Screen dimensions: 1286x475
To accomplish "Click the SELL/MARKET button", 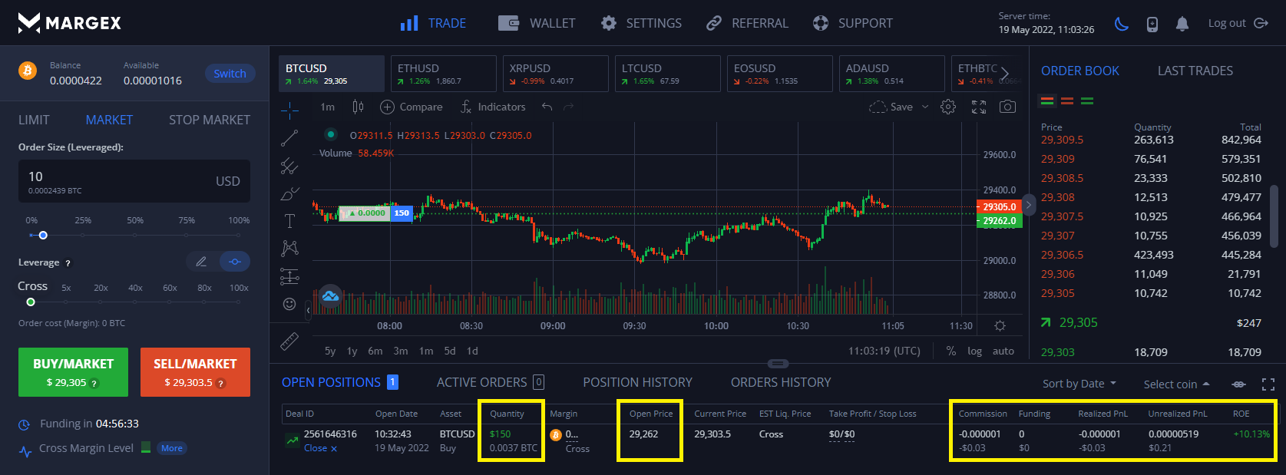I will 195,372.
